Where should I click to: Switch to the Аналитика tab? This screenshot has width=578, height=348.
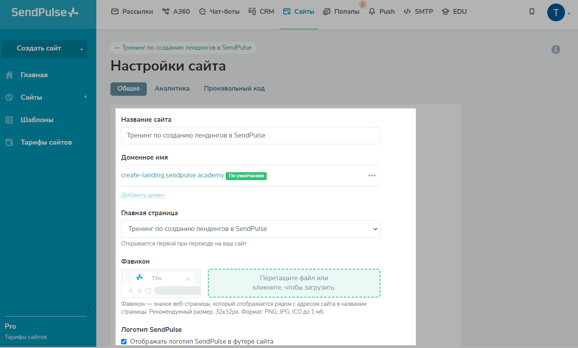coord(172,89)
